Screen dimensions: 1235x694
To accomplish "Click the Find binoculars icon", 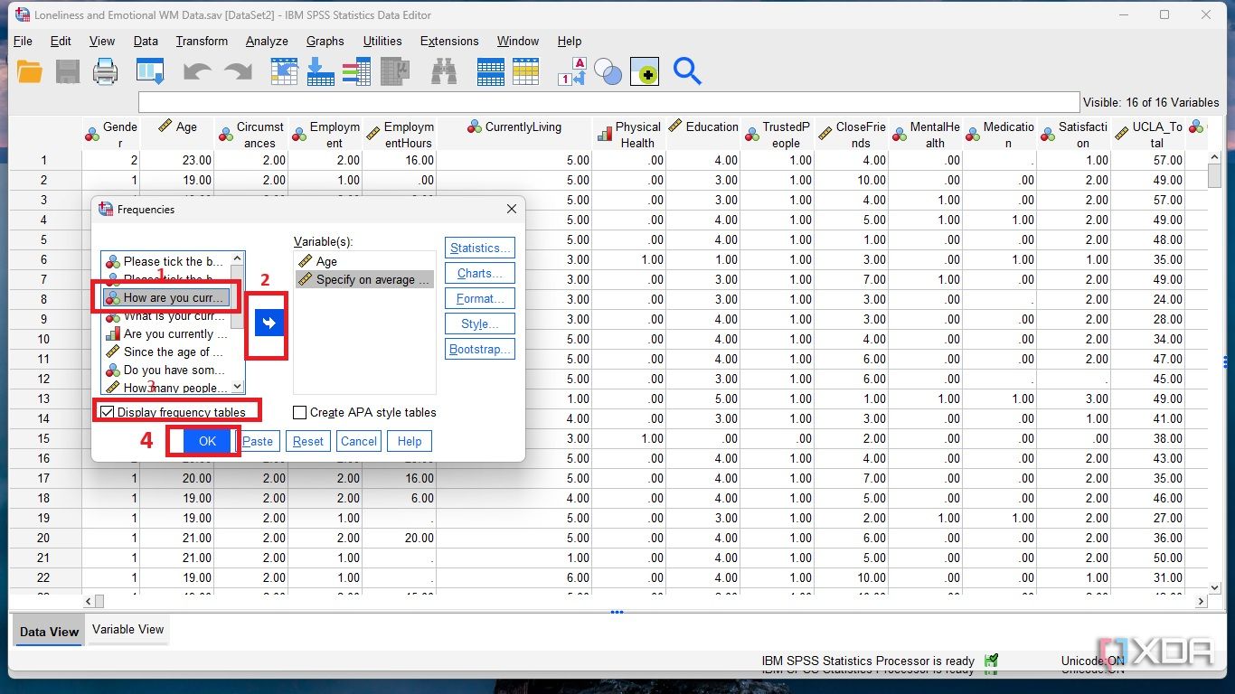I will pyautogui.click(x=444, y=72).
